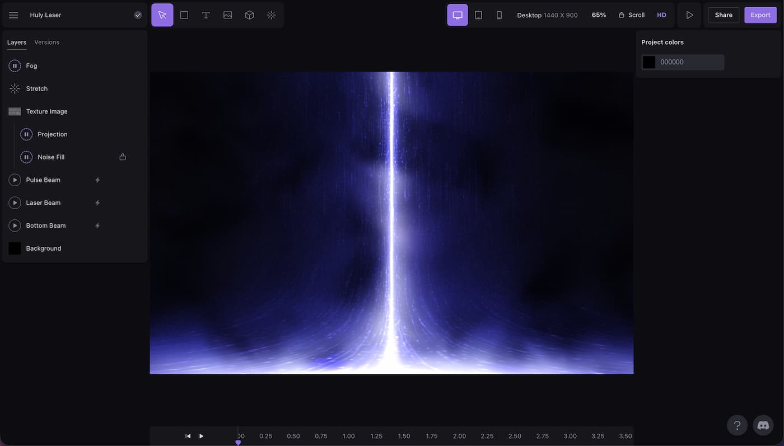The image size is (784, 446).
Task: Click the black project color swatch
Action: tap(649, 62)
